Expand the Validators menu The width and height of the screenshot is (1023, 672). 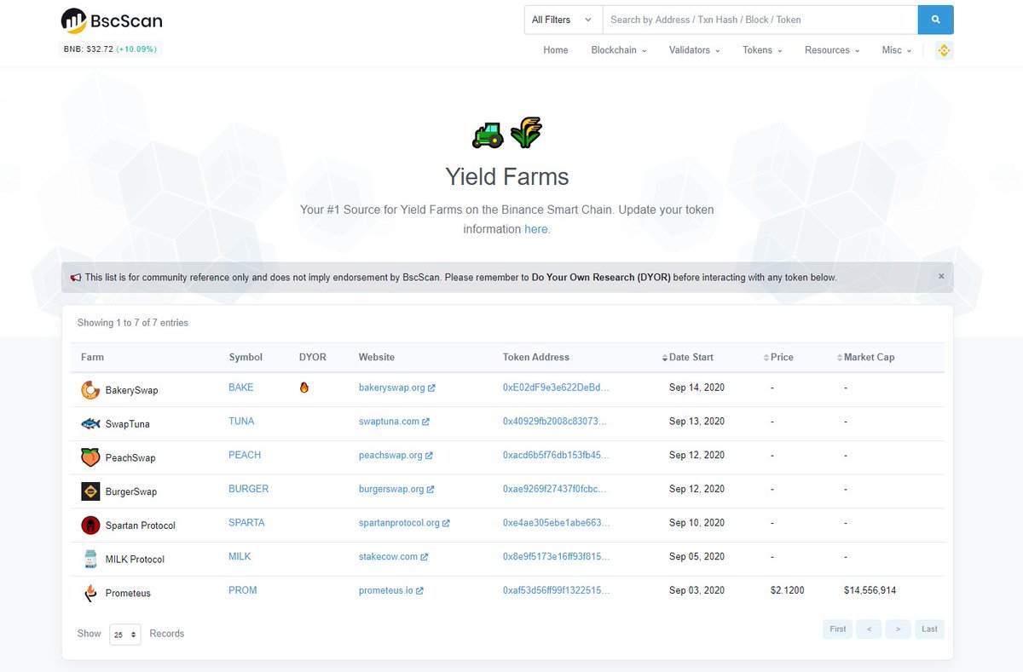tap(695, 50)
